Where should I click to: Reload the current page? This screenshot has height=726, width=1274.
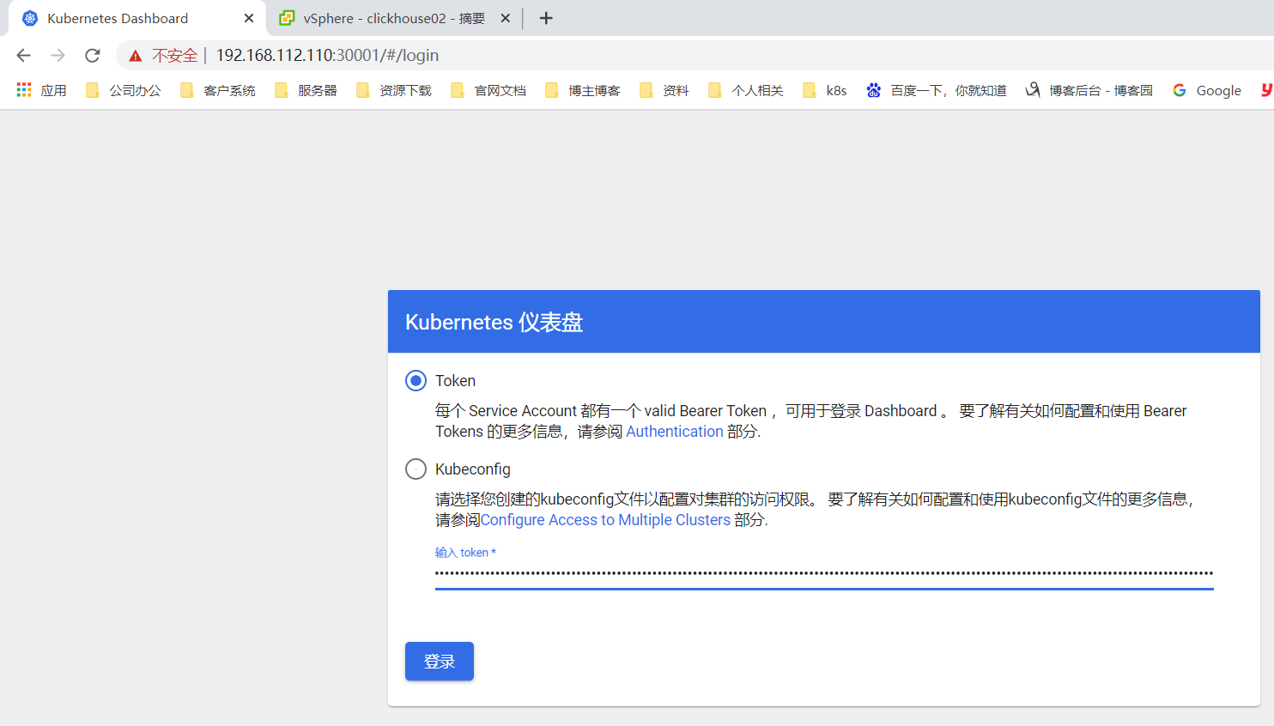93,56
